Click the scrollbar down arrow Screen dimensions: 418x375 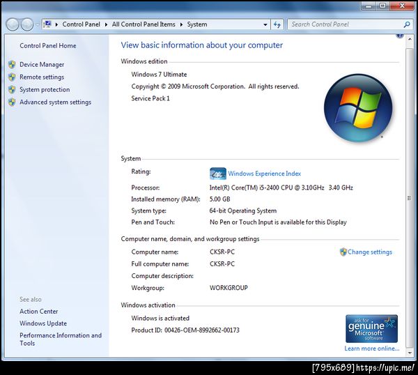pos(410,353)
